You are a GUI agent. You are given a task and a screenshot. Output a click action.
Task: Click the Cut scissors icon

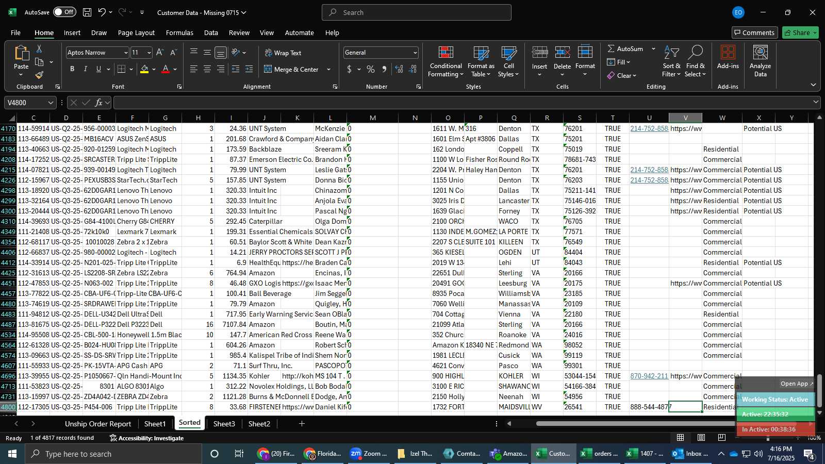tap(39, 48)
